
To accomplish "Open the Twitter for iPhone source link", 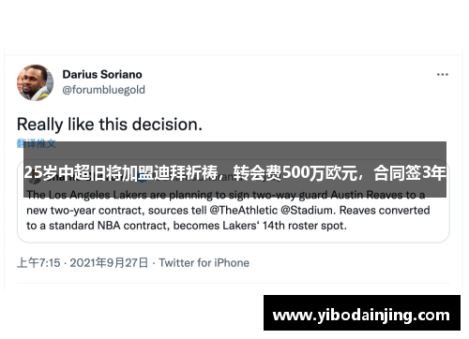I will pos(204,263).
